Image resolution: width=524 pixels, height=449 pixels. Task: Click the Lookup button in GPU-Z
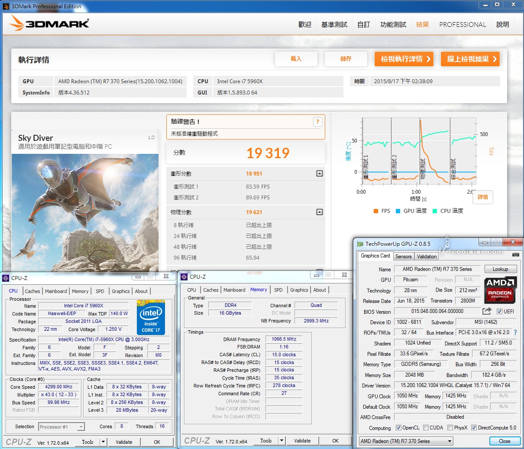point(500,269)
